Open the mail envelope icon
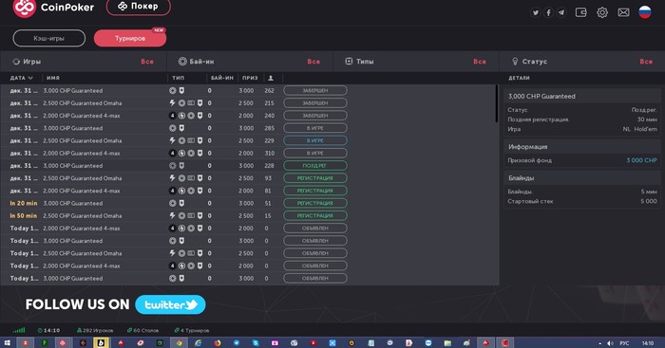Image resolution: width=665 pixels, height=348 pixels. point(623,12)
